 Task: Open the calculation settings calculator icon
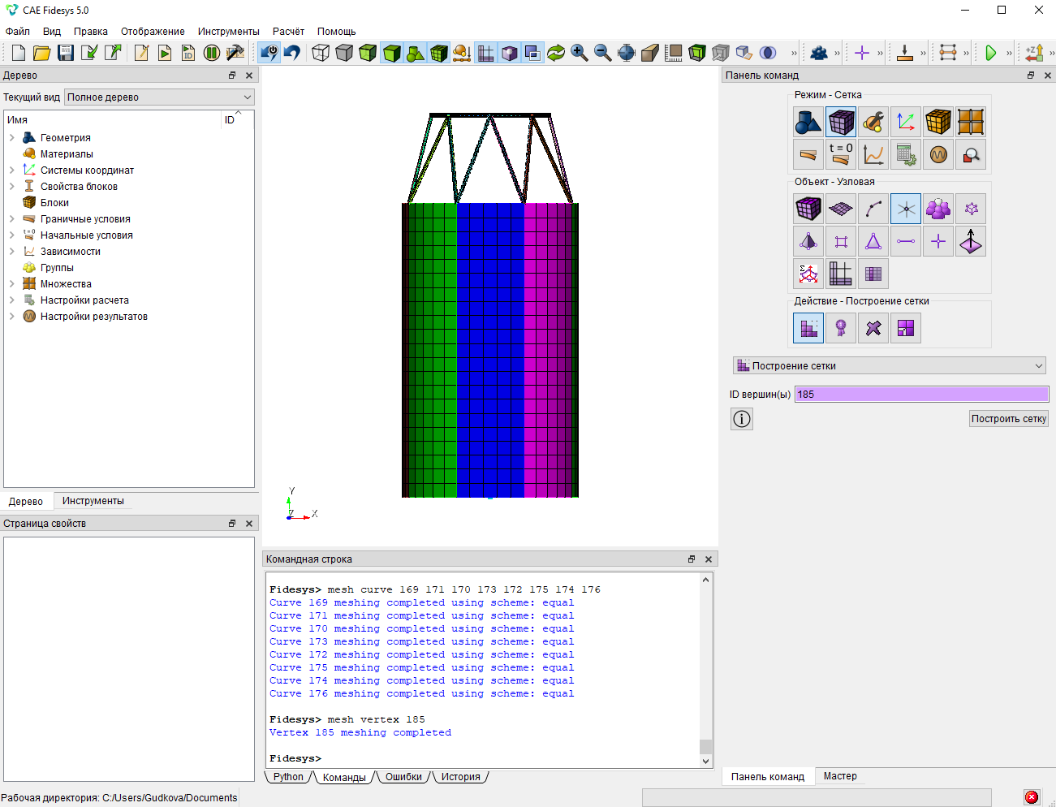[906, 154]
